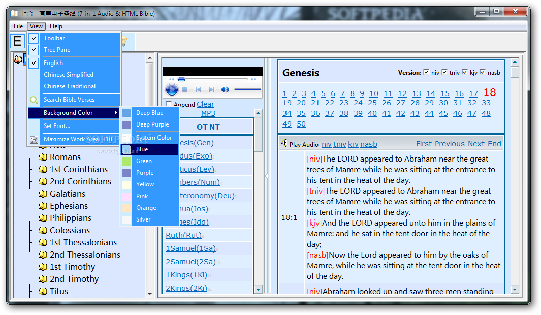Go to Next chapter link
The image size is (541, 315).
(x=476, y=144)
